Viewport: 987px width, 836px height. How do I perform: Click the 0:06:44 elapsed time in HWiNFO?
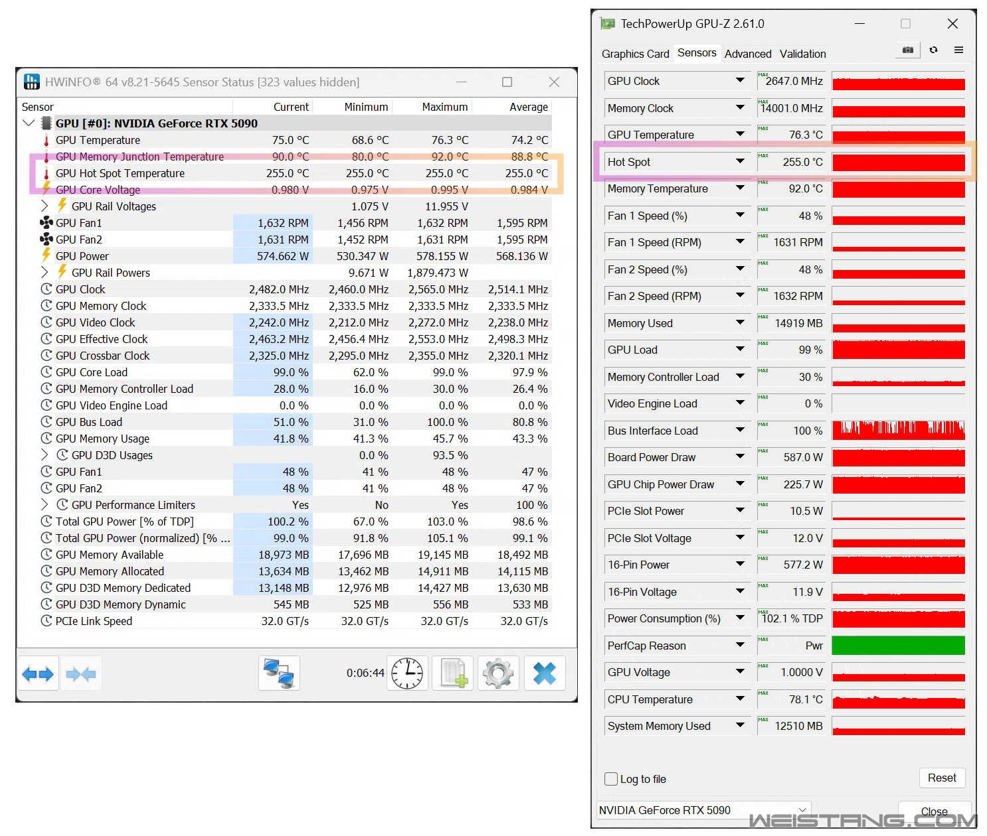[365, 673]
